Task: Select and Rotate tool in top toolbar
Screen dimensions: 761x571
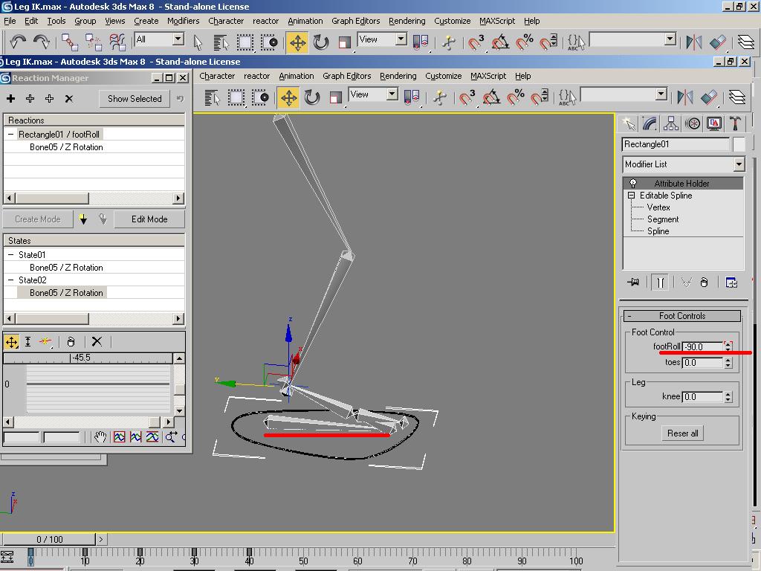Action: (x=321, y=42)
